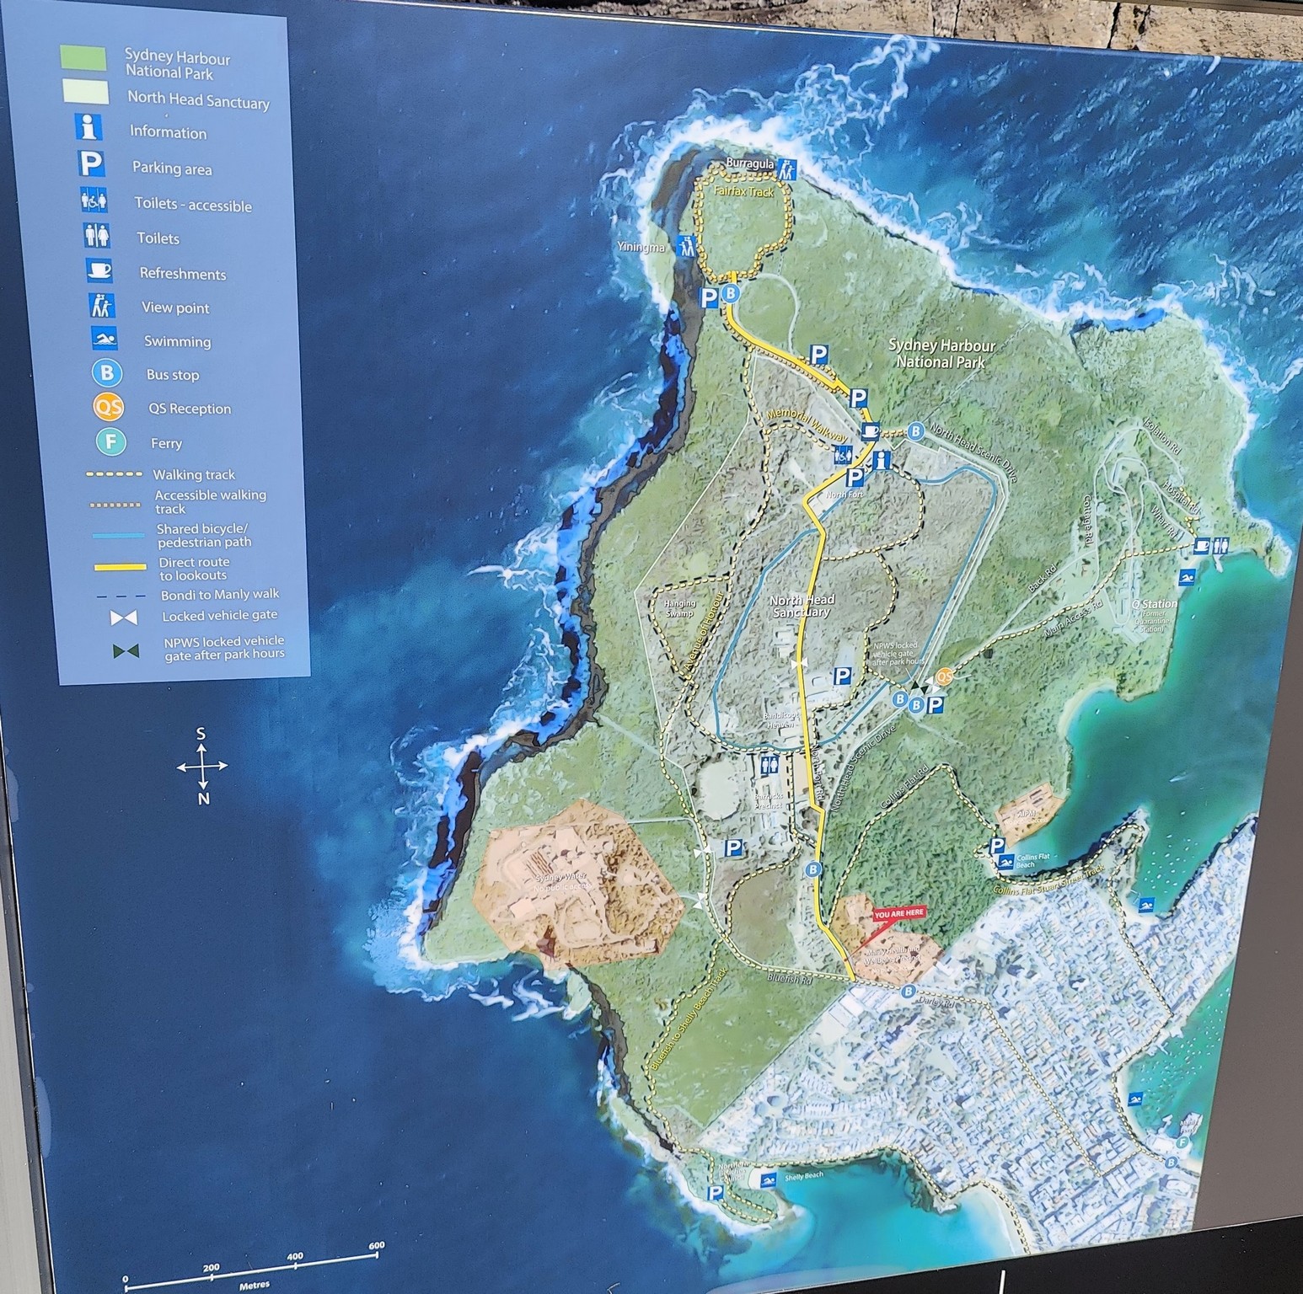This screenshot has width=1303, height=1294.
Task: Click the information icon near North Fort
Action: tap(882, 460)
